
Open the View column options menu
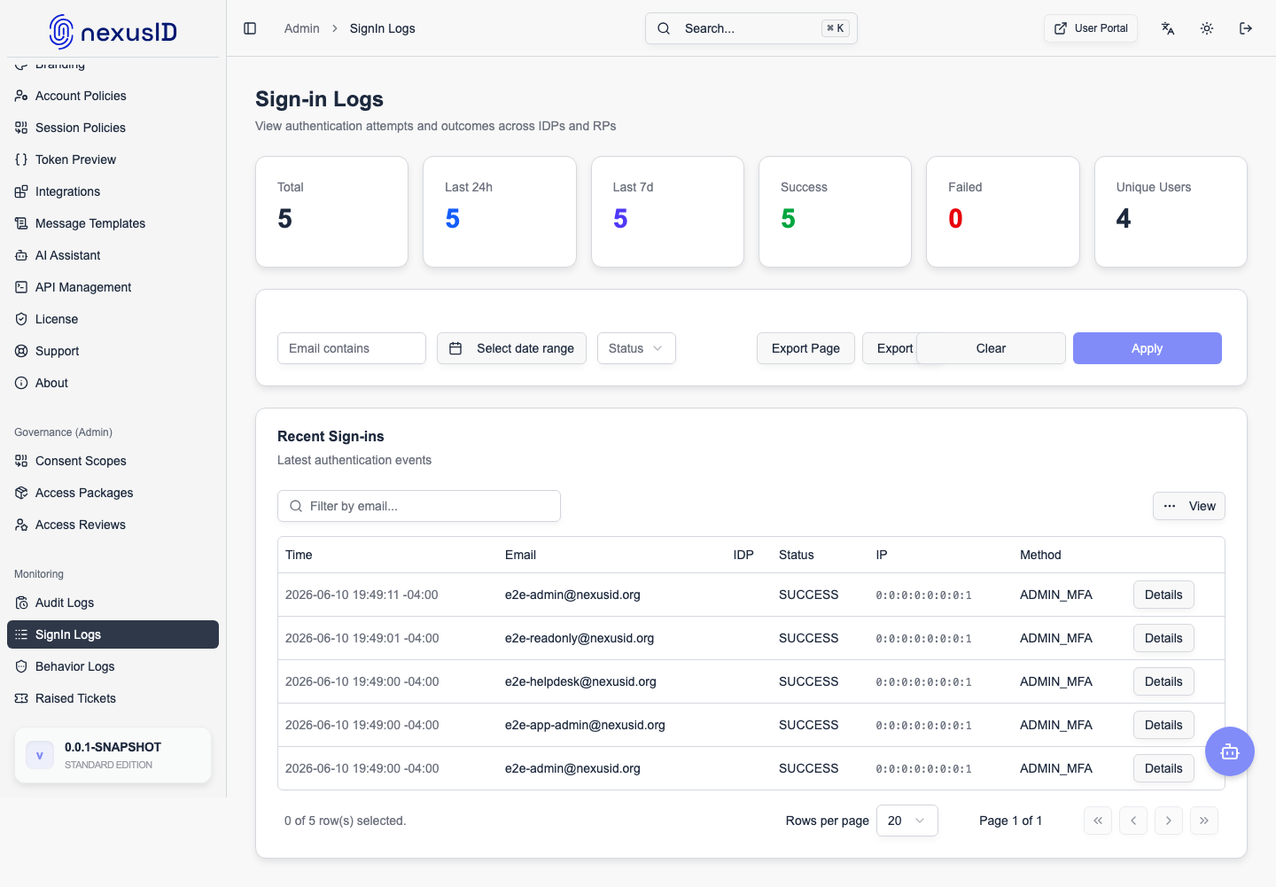click(x=1189, y=506)
